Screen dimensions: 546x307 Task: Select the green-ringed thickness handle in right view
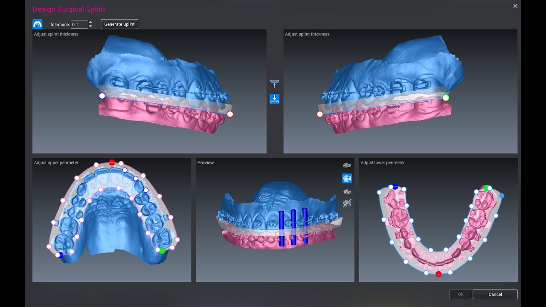click(x=446, y=98)
